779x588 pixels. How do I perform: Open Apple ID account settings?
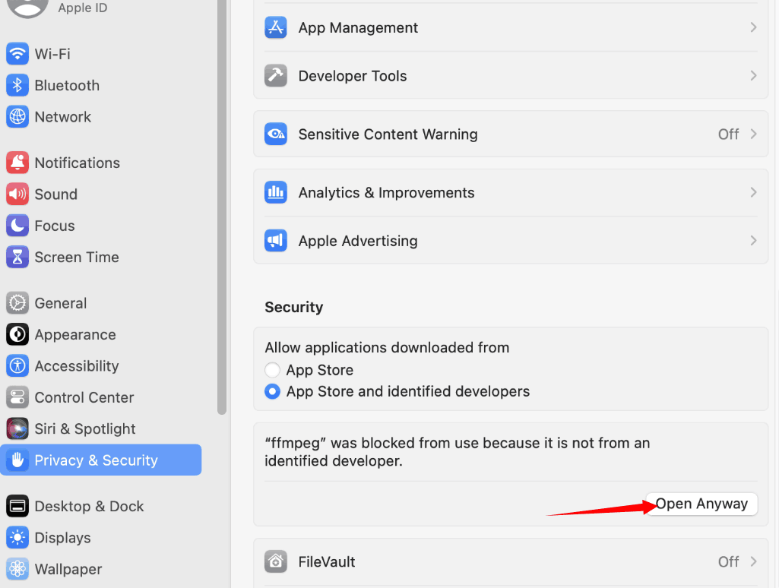point(82,8)
